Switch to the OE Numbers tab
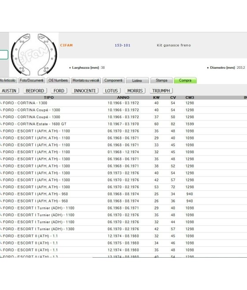247x290 pixels. [58, 81]
